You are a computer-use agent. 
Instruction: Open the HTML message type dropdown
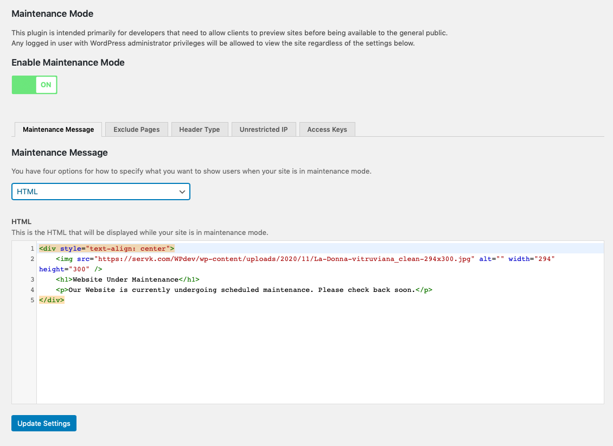coord(101,192)
